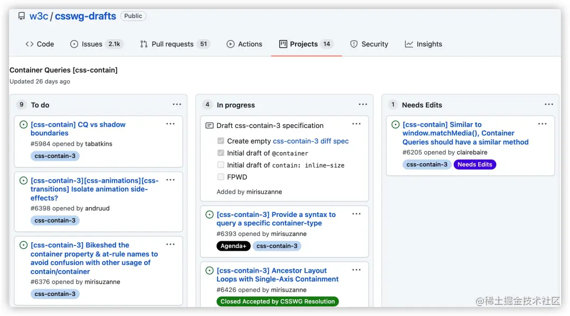Click the open issue icon on Bikeshed container property card

(x=23, y=245)
